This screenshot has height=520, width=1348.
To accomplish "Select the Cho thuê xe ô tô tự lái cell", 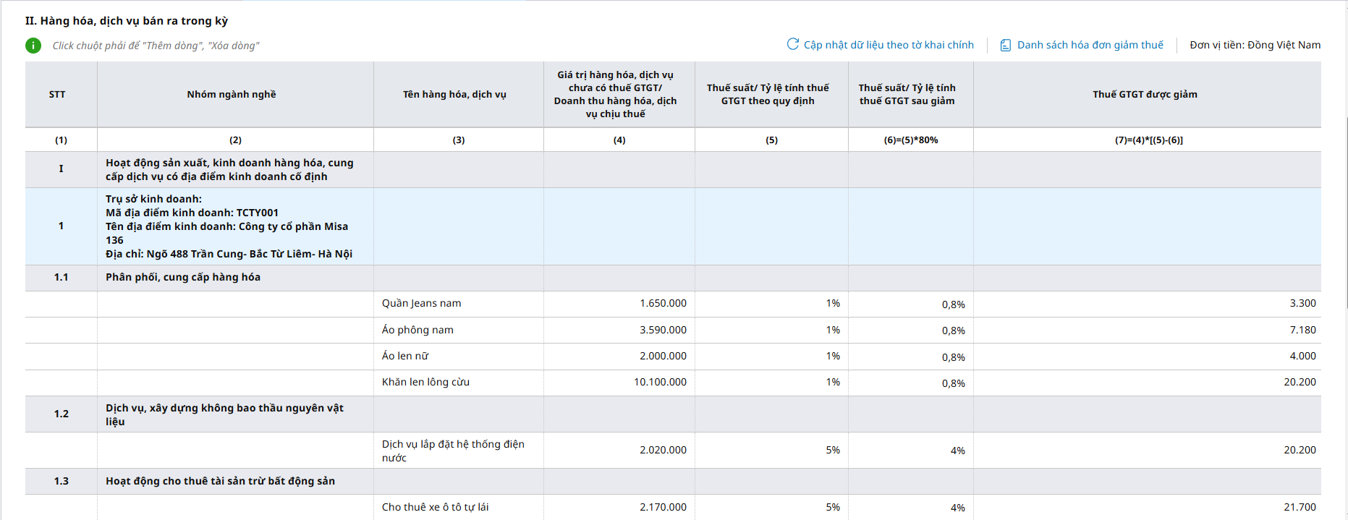I will [435, 507].
